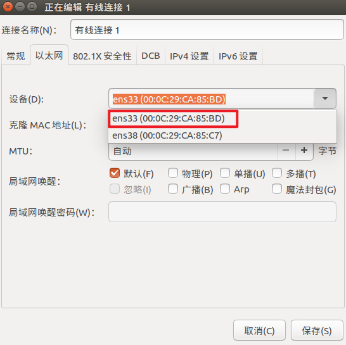This screenshot has width=346, height=345.
Task: Switch to 802.1X 安全性 tab
Action: coord(102,56)
